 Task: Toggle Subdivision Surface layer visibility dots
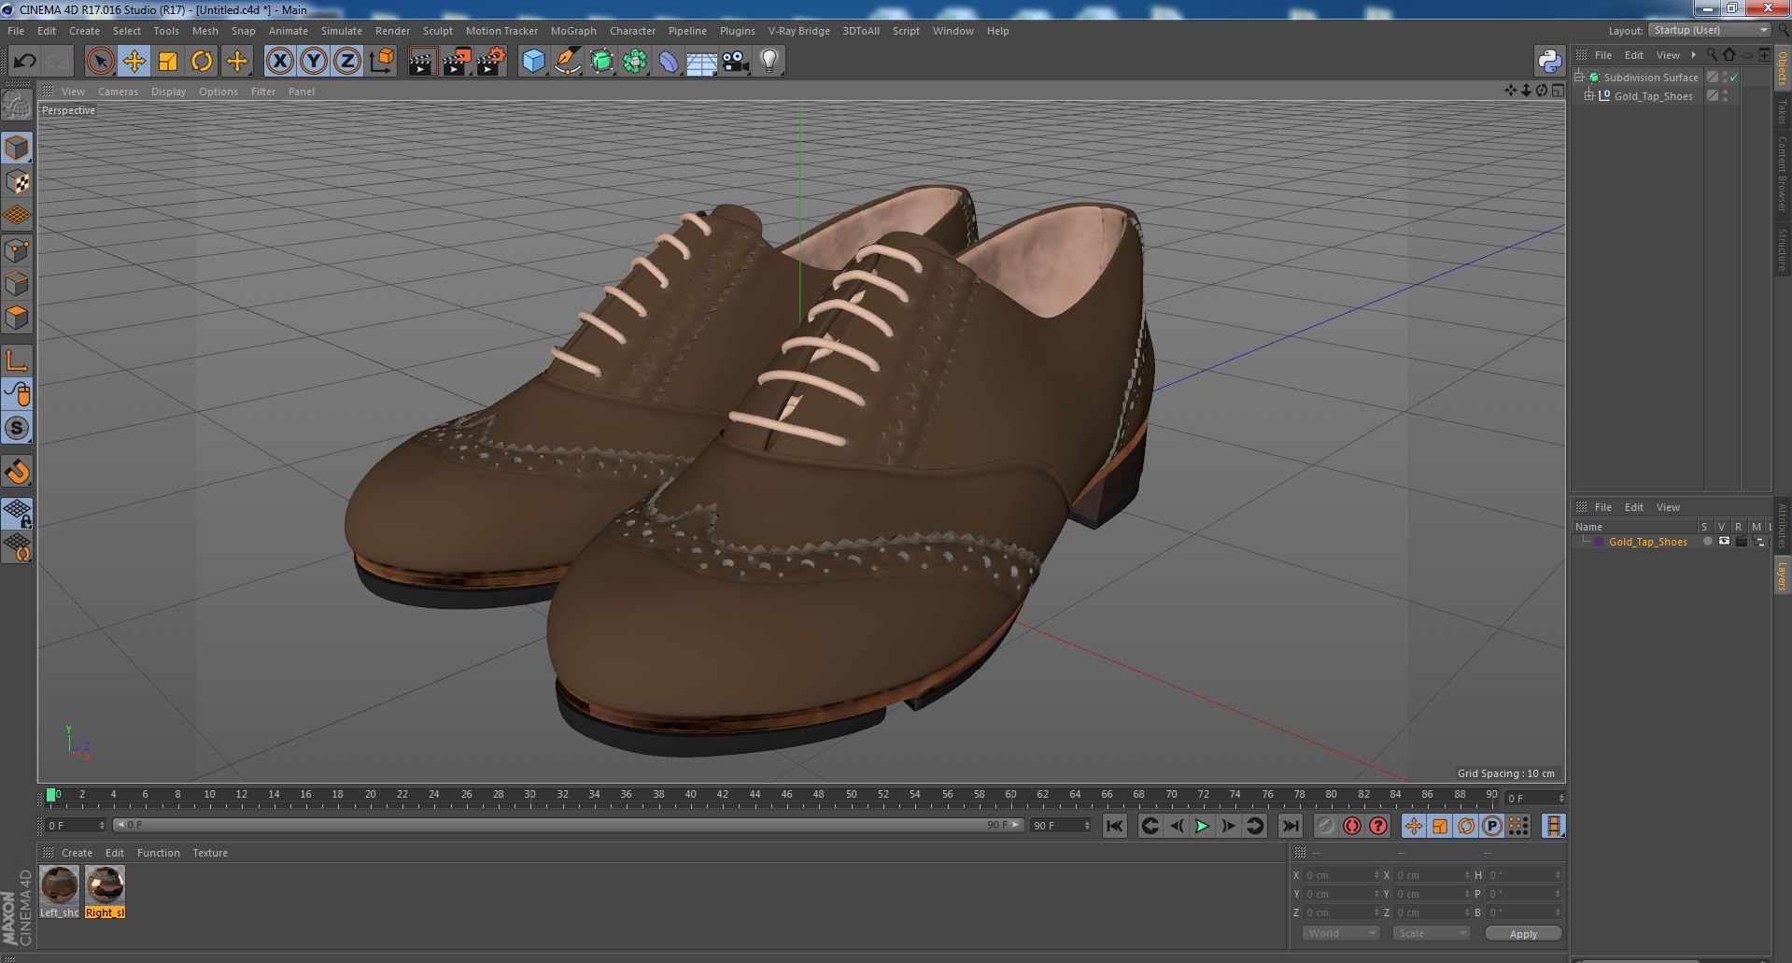pos(1725,78)
